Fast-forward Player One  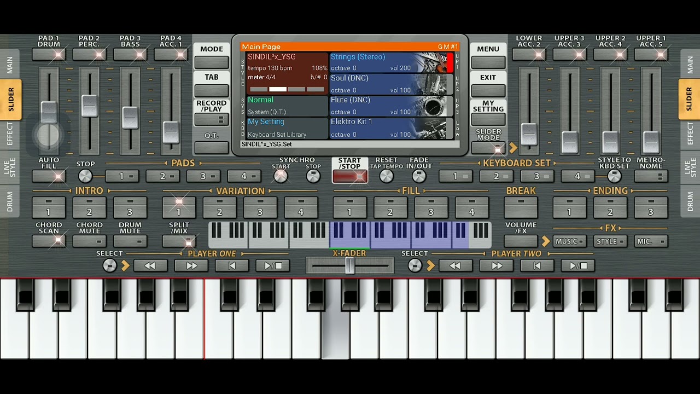coord(191,266)
